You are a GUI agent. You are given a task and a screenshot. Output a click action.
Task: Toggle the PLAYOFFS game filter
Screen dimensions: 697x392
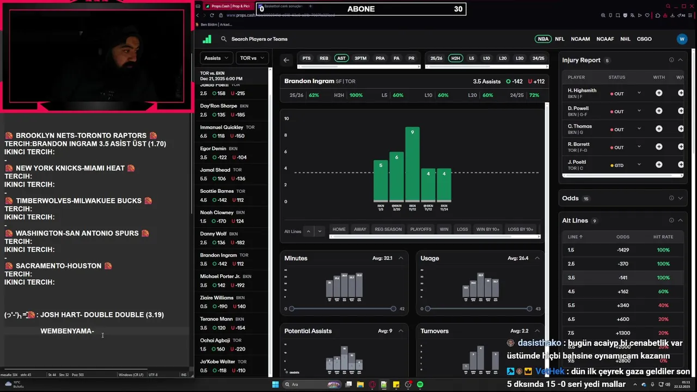420,229
